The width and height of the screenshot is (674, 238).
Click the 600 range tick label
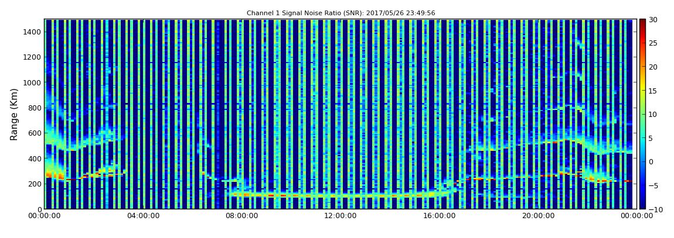pos(35,133)
